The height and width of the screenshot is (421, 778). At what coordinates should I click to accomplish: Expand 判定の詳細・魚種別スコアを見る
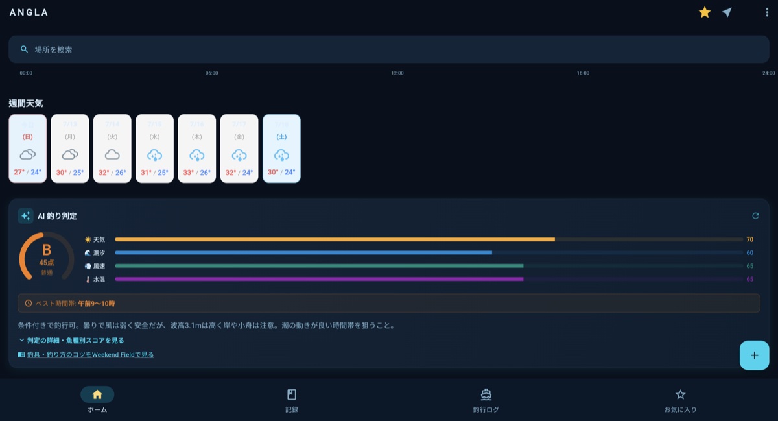71,340
